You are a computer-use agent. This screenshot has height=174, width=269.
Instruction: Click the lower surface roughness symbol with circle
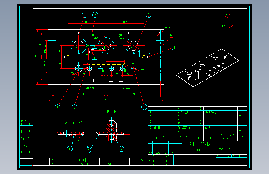click(231, 25)
